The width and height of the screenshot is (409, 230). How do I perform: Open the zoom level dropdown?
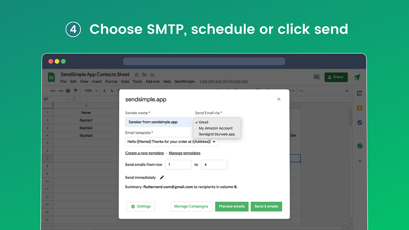[90, 91]
